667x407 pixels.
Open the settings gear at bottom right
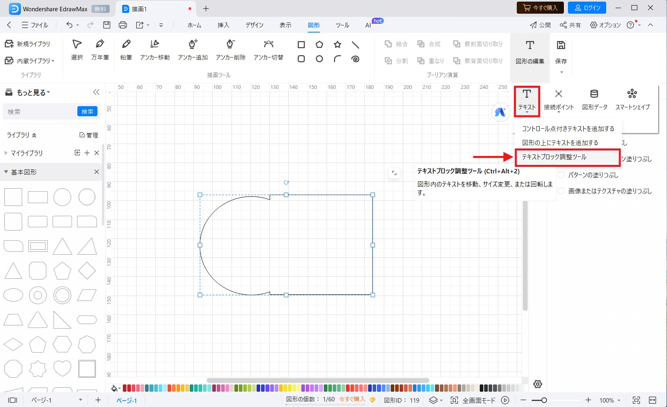tap(538, 384)
